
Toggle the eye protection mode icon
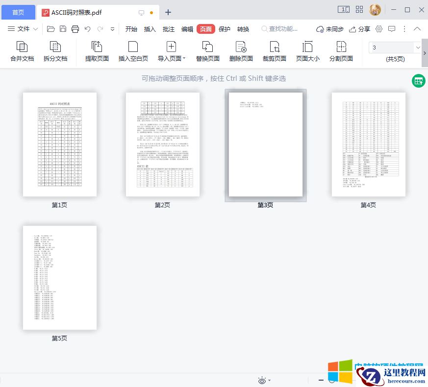262,380
